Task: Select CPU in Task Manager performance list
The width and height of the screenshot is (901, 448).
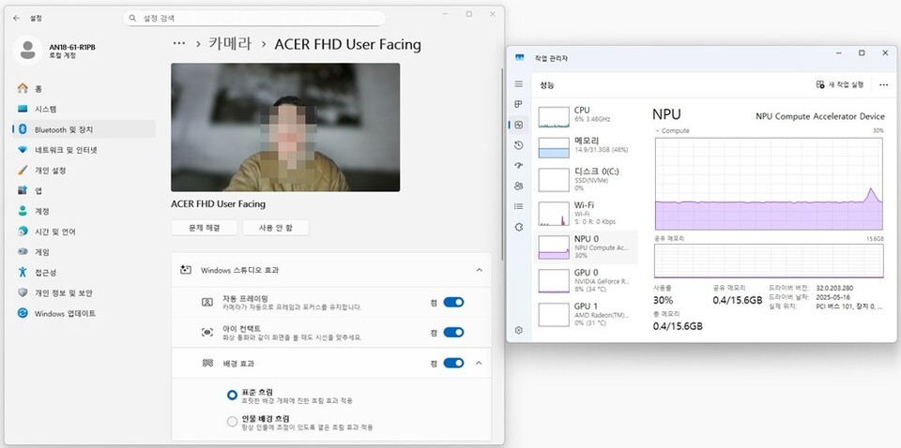Action: 586,115
